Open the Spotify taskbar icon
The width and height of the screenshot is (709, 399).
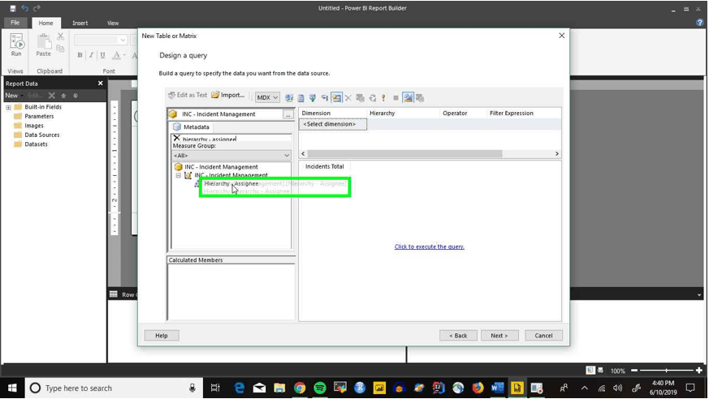[320, 388]
